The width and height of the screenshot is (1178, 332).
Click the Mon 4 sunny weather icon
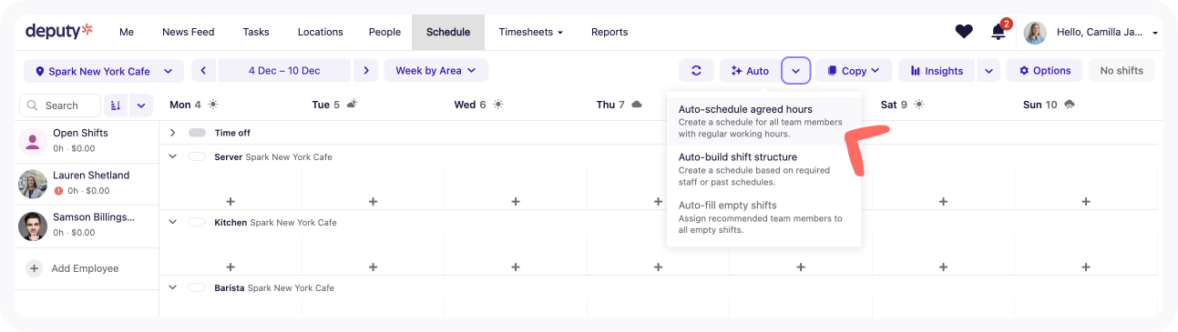coord(213,105)
